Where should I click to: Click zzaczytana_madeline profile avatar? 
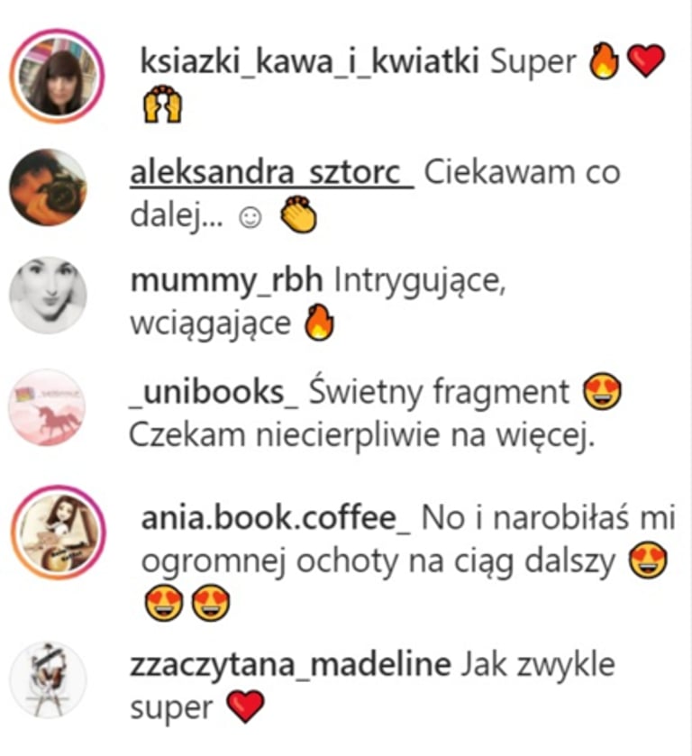pyautogui.click(x=49, y=679)
